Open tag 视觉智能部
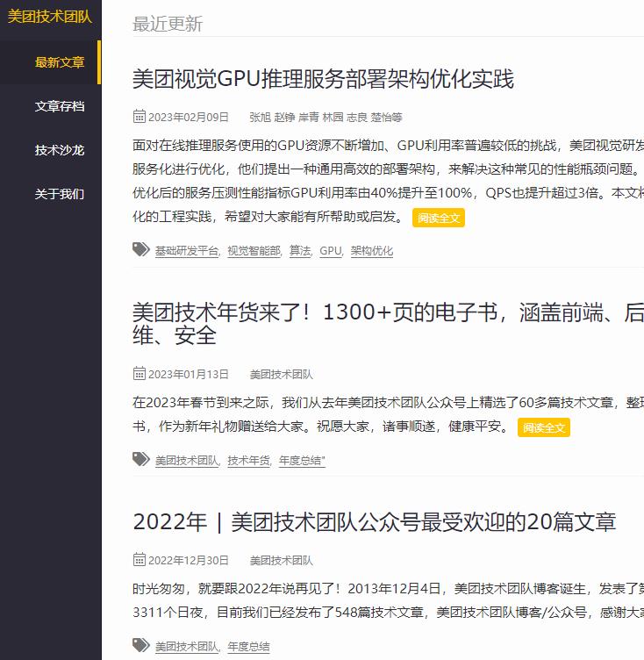 coord(254,251)
